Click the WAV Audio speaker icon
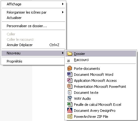 pos(69,98)
